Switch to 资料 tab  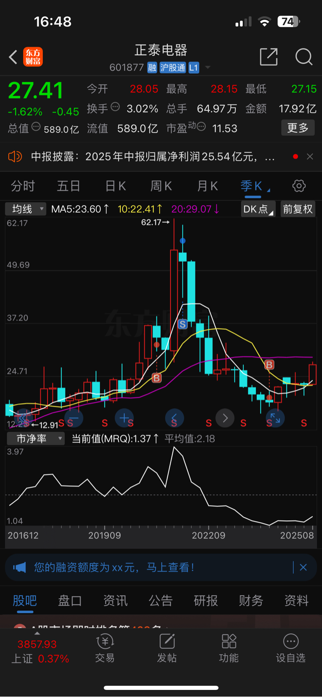[x=296, y=601]
